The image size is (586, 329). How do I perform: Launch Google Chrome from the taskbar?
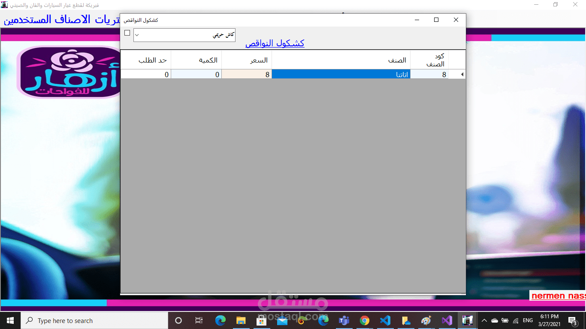point(365,320)
